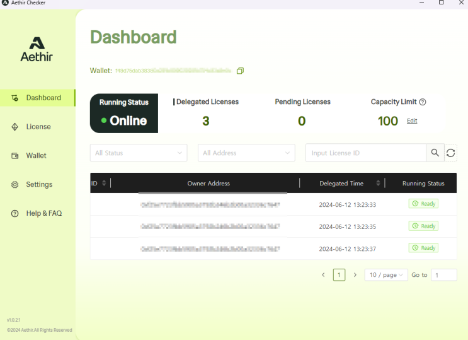Open the All Status dropdown
Viewport: 468px width, 340px height.
click(x=139, y=153)
